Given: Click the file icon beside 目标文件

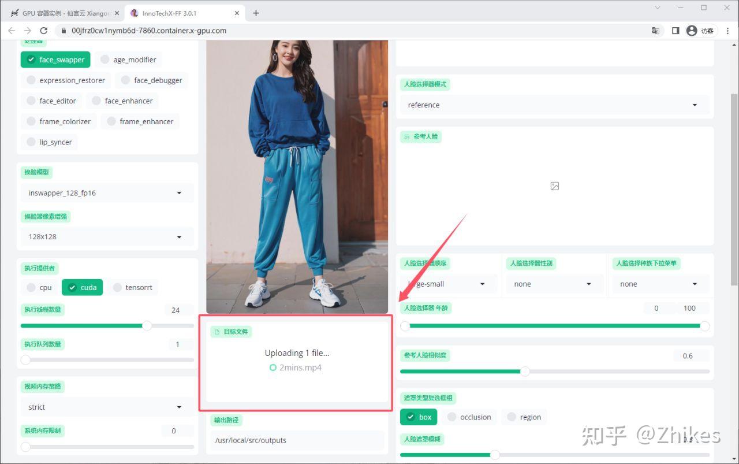Looking at the screenshot, I should [217, 332].
